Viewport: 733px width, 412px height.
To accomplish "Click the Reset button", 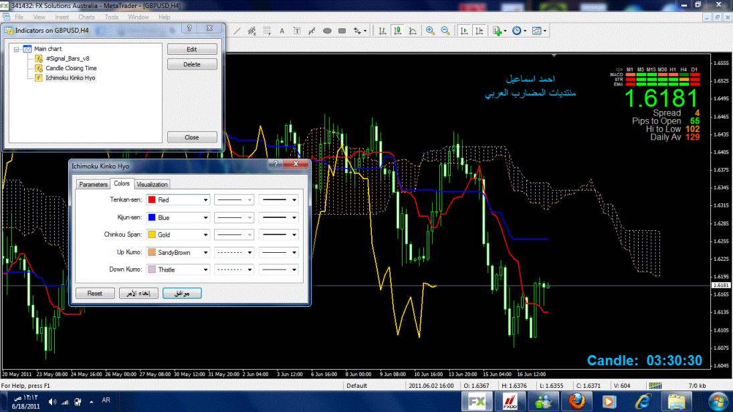I will 94,293.
